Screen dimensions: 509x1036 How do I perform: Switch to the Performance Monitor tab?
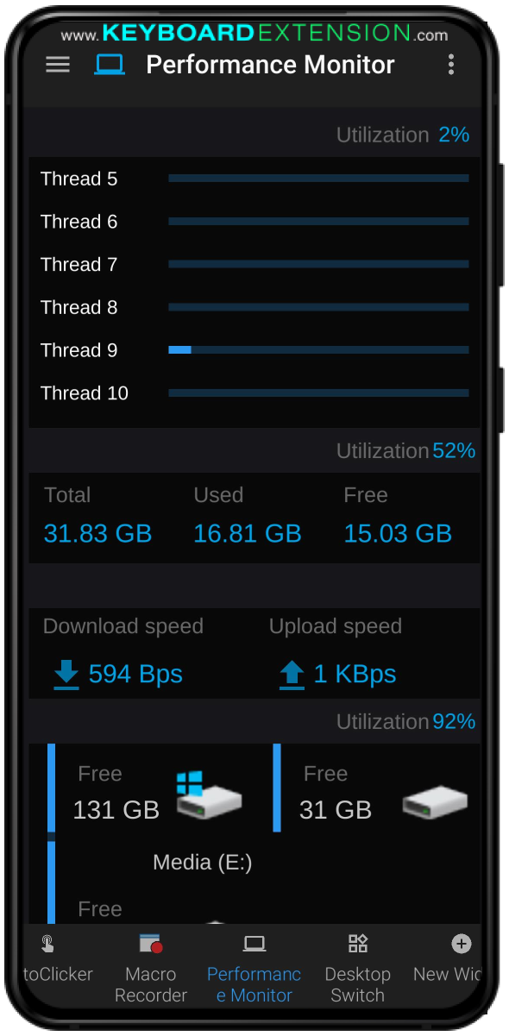254,966
